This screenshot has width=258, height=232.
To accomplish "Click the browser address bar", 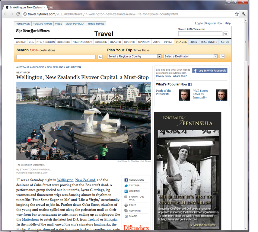I will click(x=130, y=14).
